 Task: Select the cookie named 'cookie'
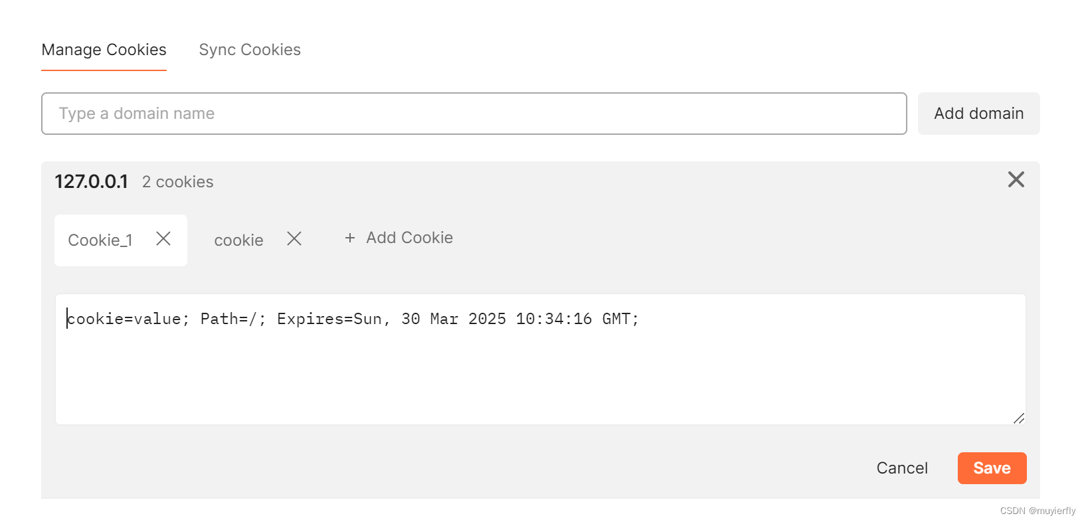click(238, 240)
